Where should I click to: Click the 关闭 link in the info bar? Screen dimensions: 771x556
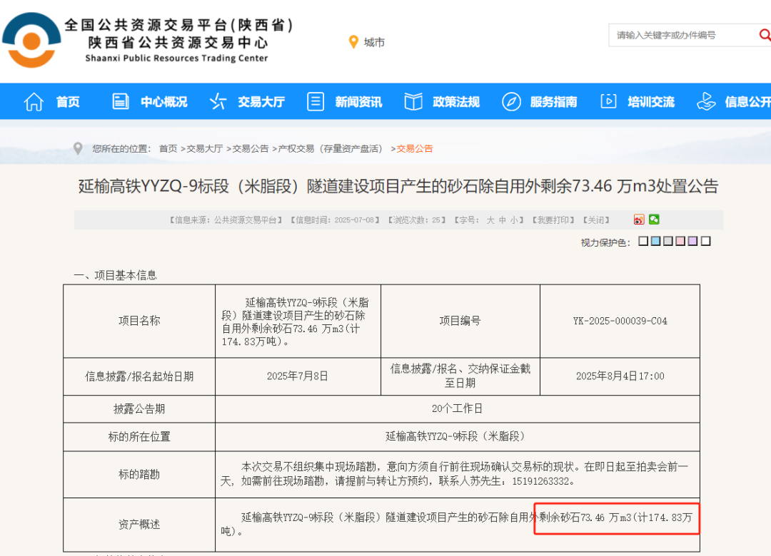[598, 220]
